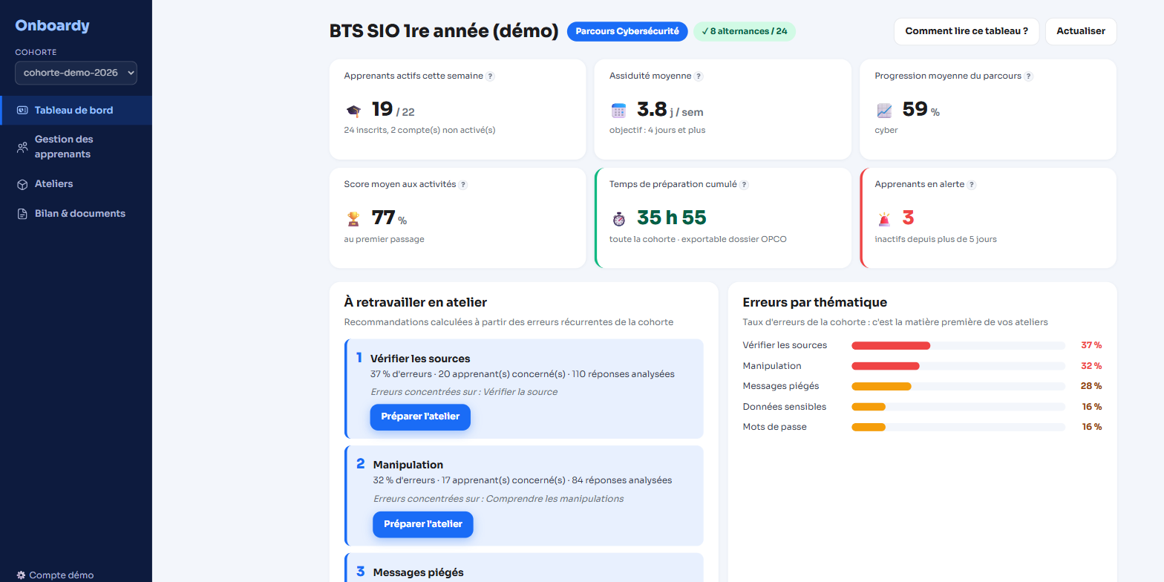
Task: Click the Manipulation error rate bar
Action: click(x=958, y=366)
